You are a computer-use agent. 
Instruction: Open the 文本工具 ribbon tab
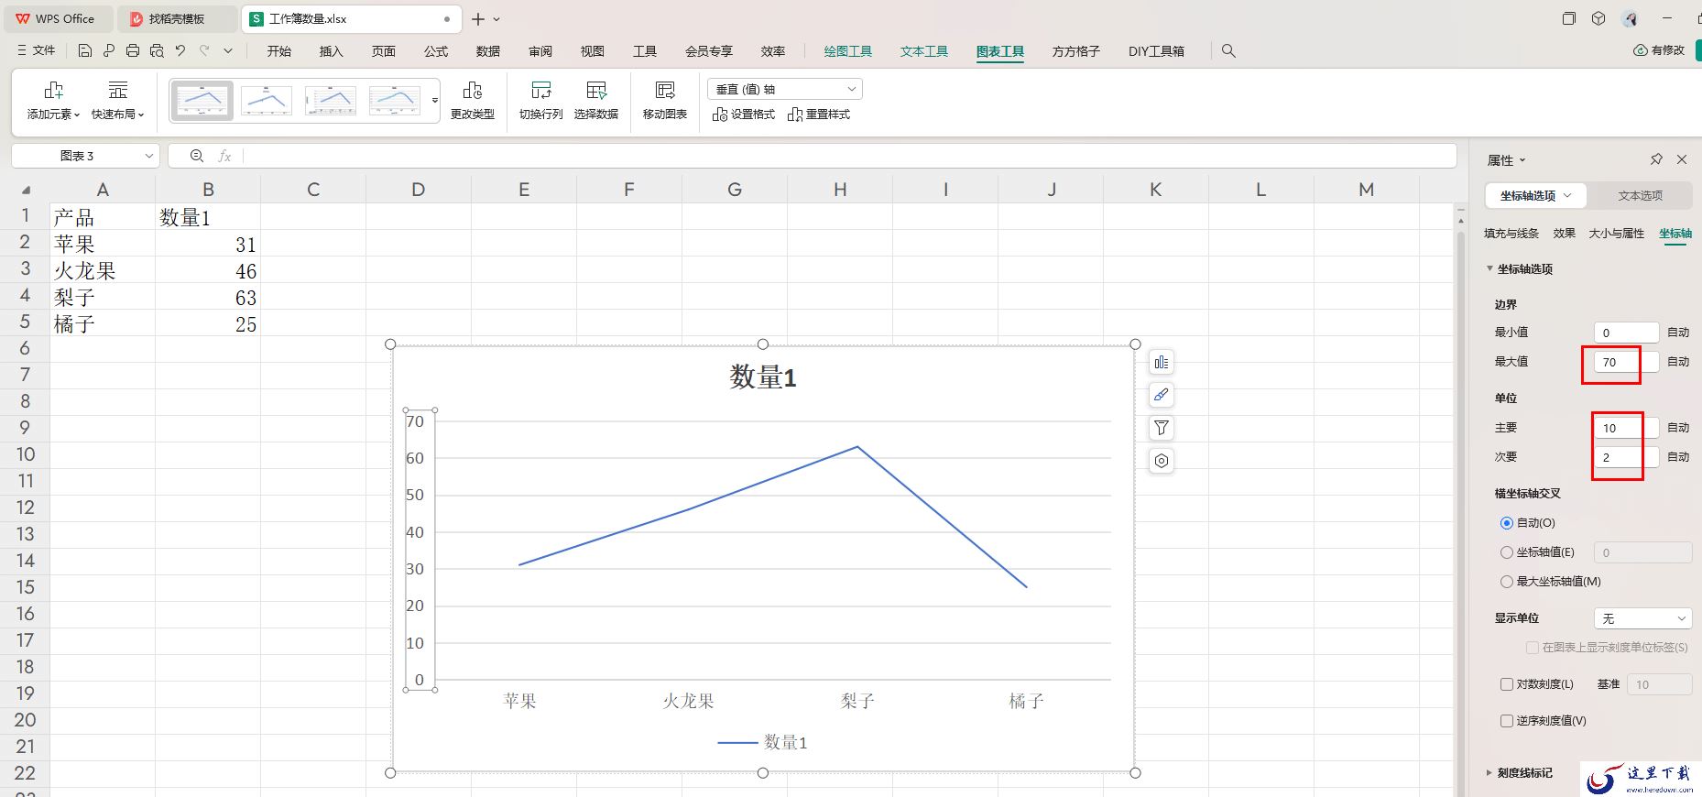click(x=923, y=51)
